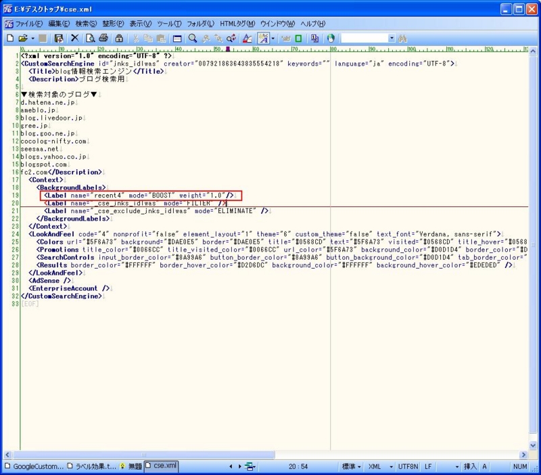The height and width of the screenshot is (475, 541).
Task: Expand the toolbar search box dropdown
Action: (x=392, y=38)
